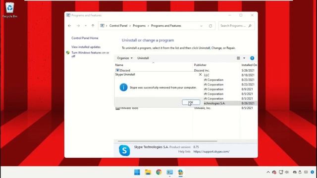Viewport: 317px width, 178px height.
Task: Open recent locations dropdown arrow
Action: (86, 26)
